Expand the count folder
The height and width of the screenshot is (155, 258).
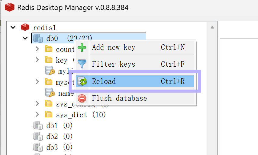[37, 49]
